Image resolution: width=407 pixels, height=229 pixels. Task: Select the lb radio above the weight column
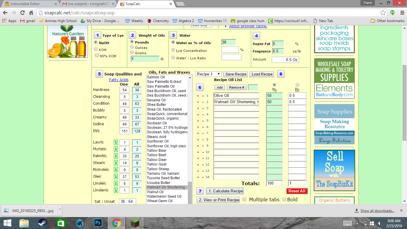pyautogui.click(x=297, y=85)
